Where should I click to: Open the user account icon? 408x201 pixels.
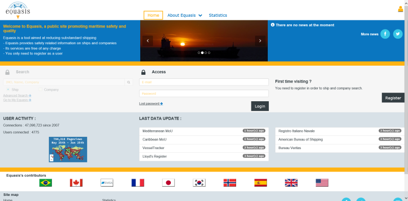(400, 9)
